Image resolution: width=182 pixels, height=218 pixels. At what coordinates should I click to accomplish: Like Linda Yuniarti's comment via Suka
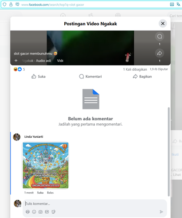click(40, 193)
